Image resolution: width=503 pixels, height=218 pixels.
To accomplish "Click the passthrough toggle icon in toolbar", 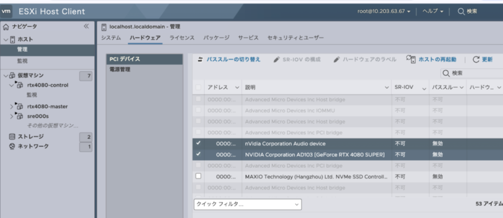I will click(200, 59).
